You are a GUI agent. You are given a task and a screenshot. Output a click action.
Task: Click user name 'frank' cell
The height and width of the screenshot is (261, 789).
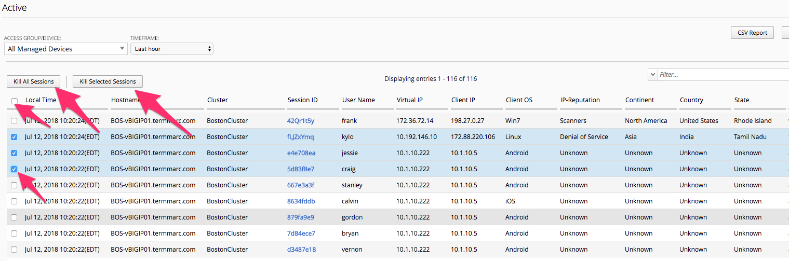[350, 121]
